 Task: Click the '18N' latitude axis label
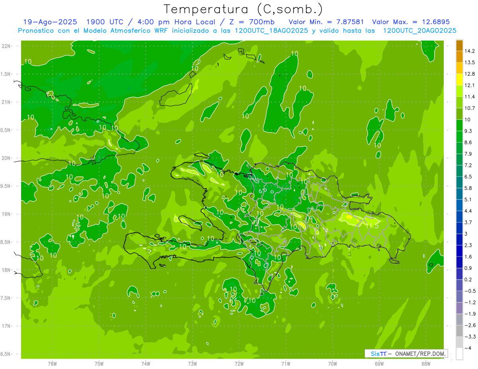click(6, 270)
